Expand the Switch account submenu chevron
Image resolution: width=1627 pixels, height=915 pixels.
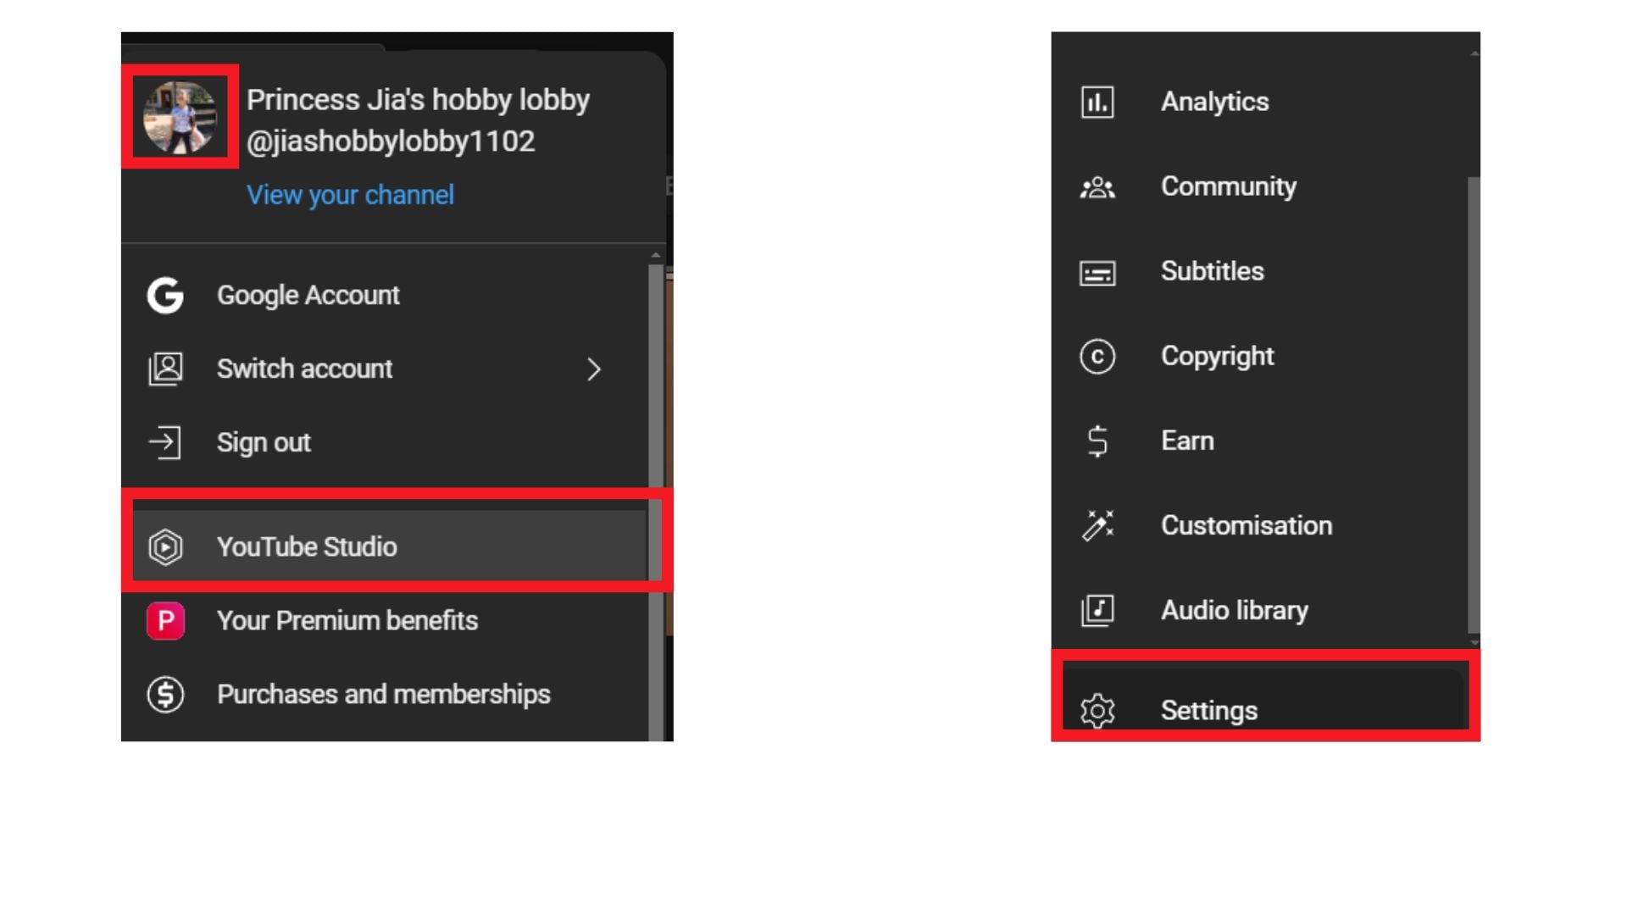click(x=593, y=369)
